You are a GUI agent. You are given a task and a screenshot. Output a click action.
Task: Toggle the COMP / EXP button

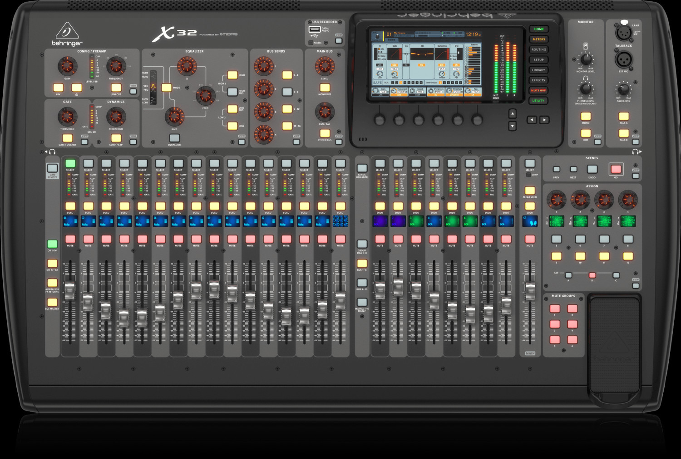coord(116,138)
